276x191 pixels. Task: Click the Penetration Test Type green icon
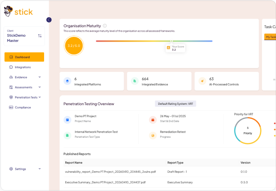(x=67, y=136)
